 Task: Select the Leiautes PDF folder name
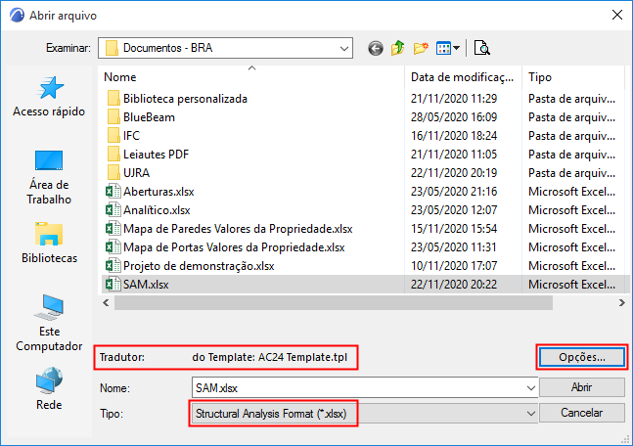[156, 155]
